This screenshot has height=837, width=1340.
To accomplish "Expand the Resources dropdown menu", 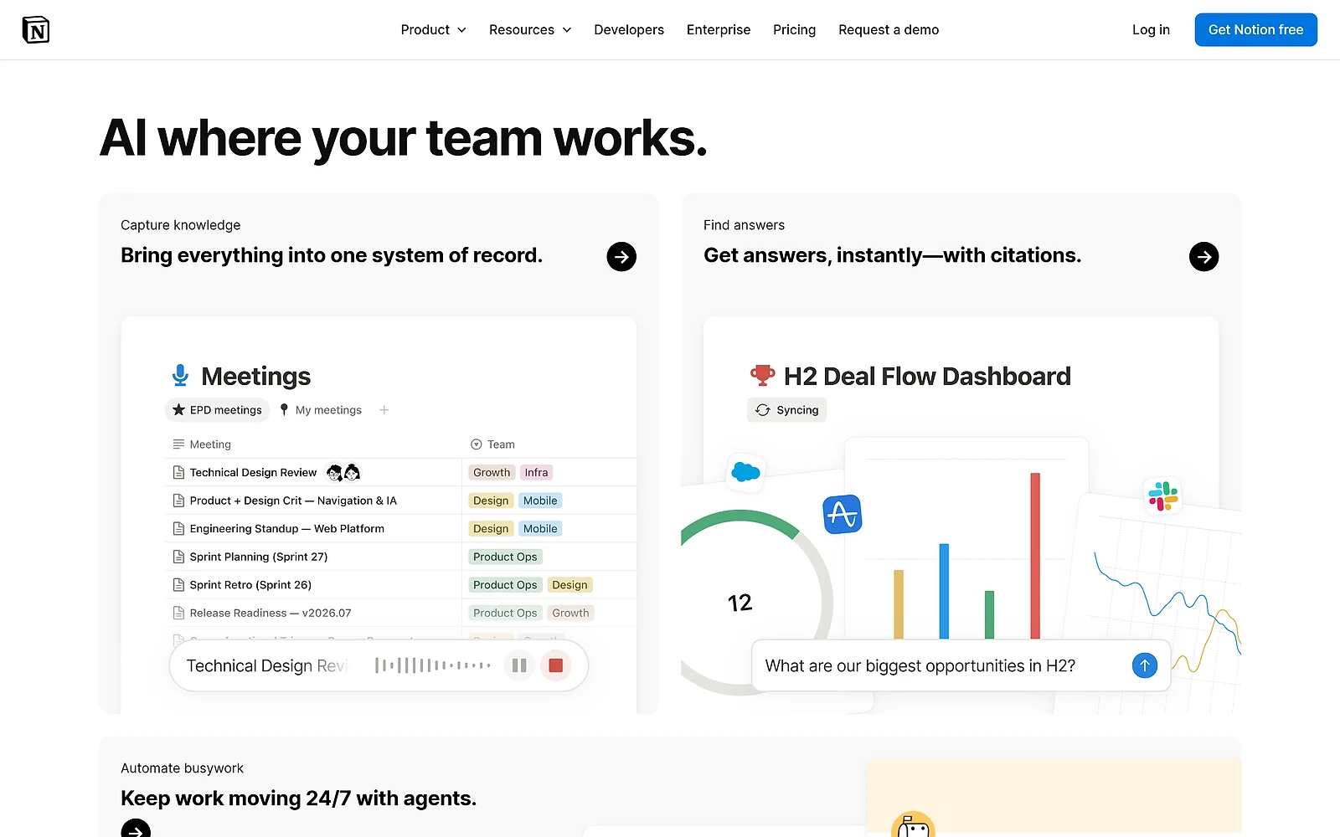I will pyautogui.click(x=530, y=30).
